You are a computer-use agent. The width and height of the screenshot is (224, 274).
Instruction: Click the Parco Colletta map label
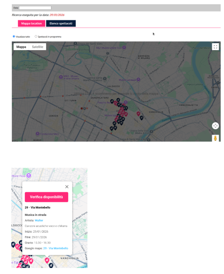(195, 84)
